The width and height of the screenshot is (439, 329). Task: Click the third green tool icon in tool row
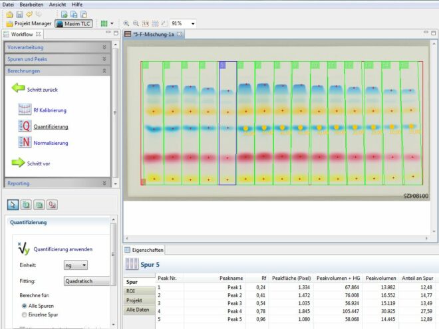pos(39,205)
